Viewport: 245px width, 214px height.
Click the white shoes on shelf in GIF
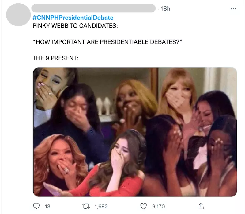coord(103,106)
